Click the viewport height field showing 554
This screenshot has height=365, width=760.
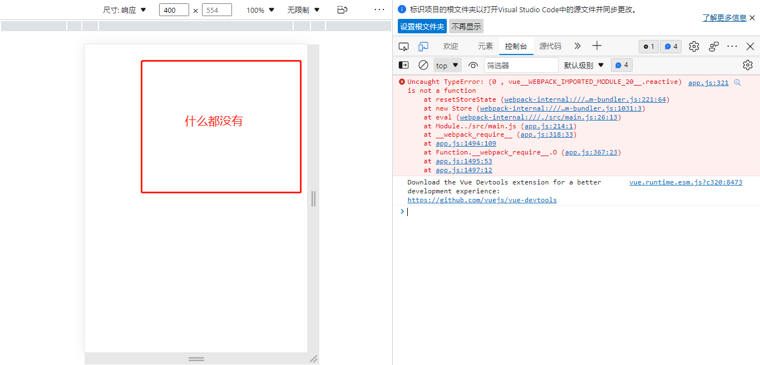pyautogui.click(x=217, y=10)
